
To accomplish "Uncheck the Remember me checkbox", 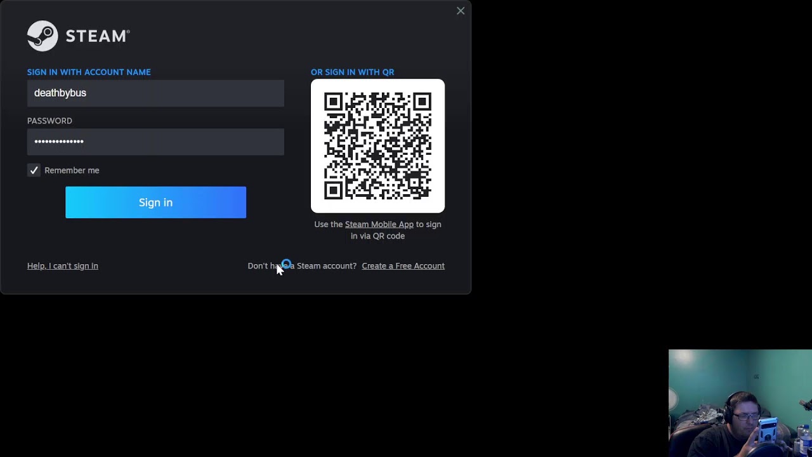I will [x=34, y=170].
